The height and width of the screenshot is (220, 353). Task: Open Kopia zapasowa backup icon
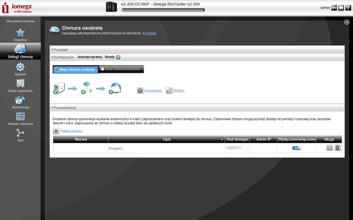click(x=20, y=83)
